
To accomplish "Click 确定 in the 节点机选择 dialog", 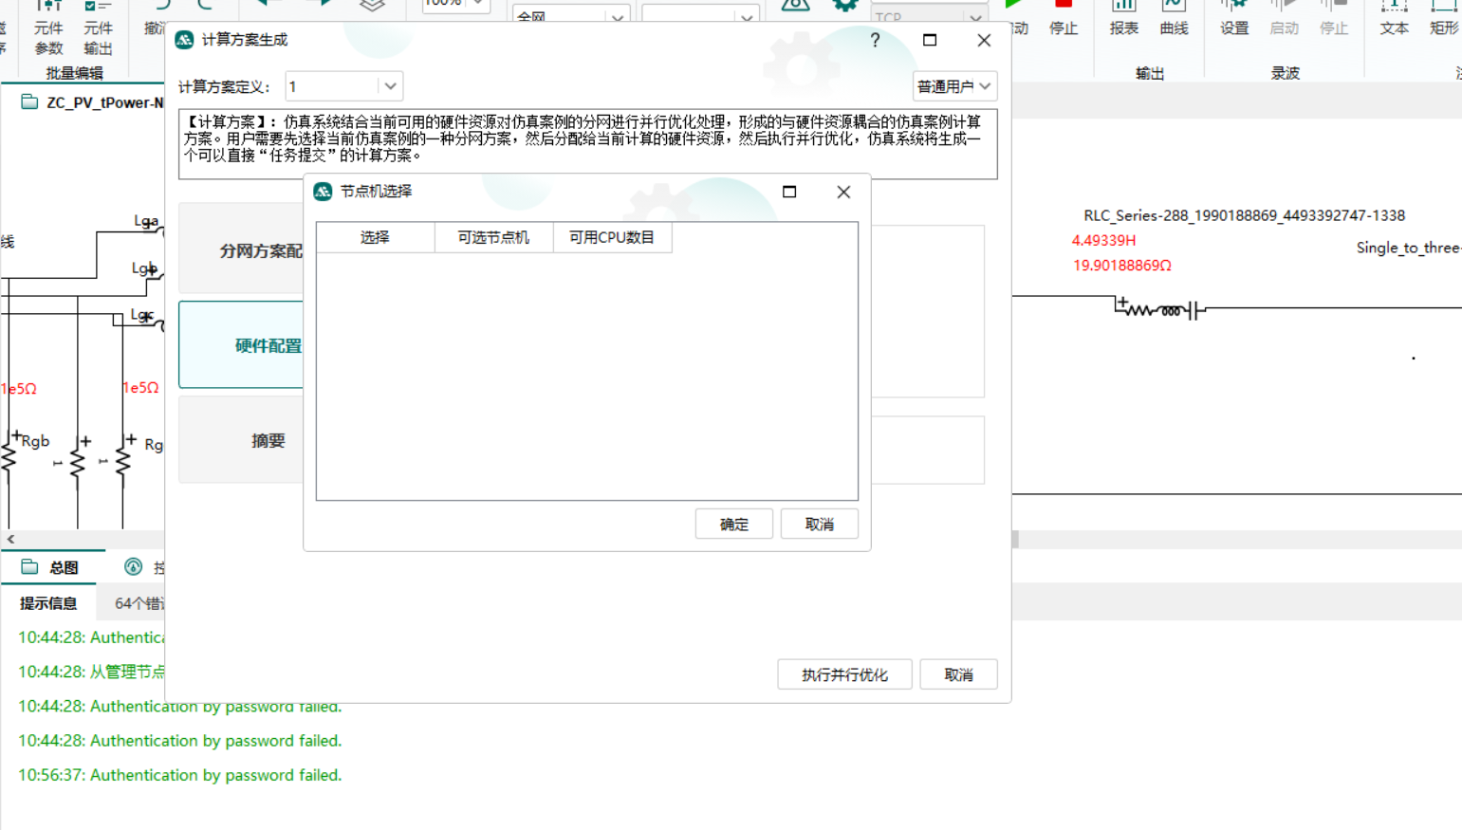I will pyautogui.click(x=733, y=524).
